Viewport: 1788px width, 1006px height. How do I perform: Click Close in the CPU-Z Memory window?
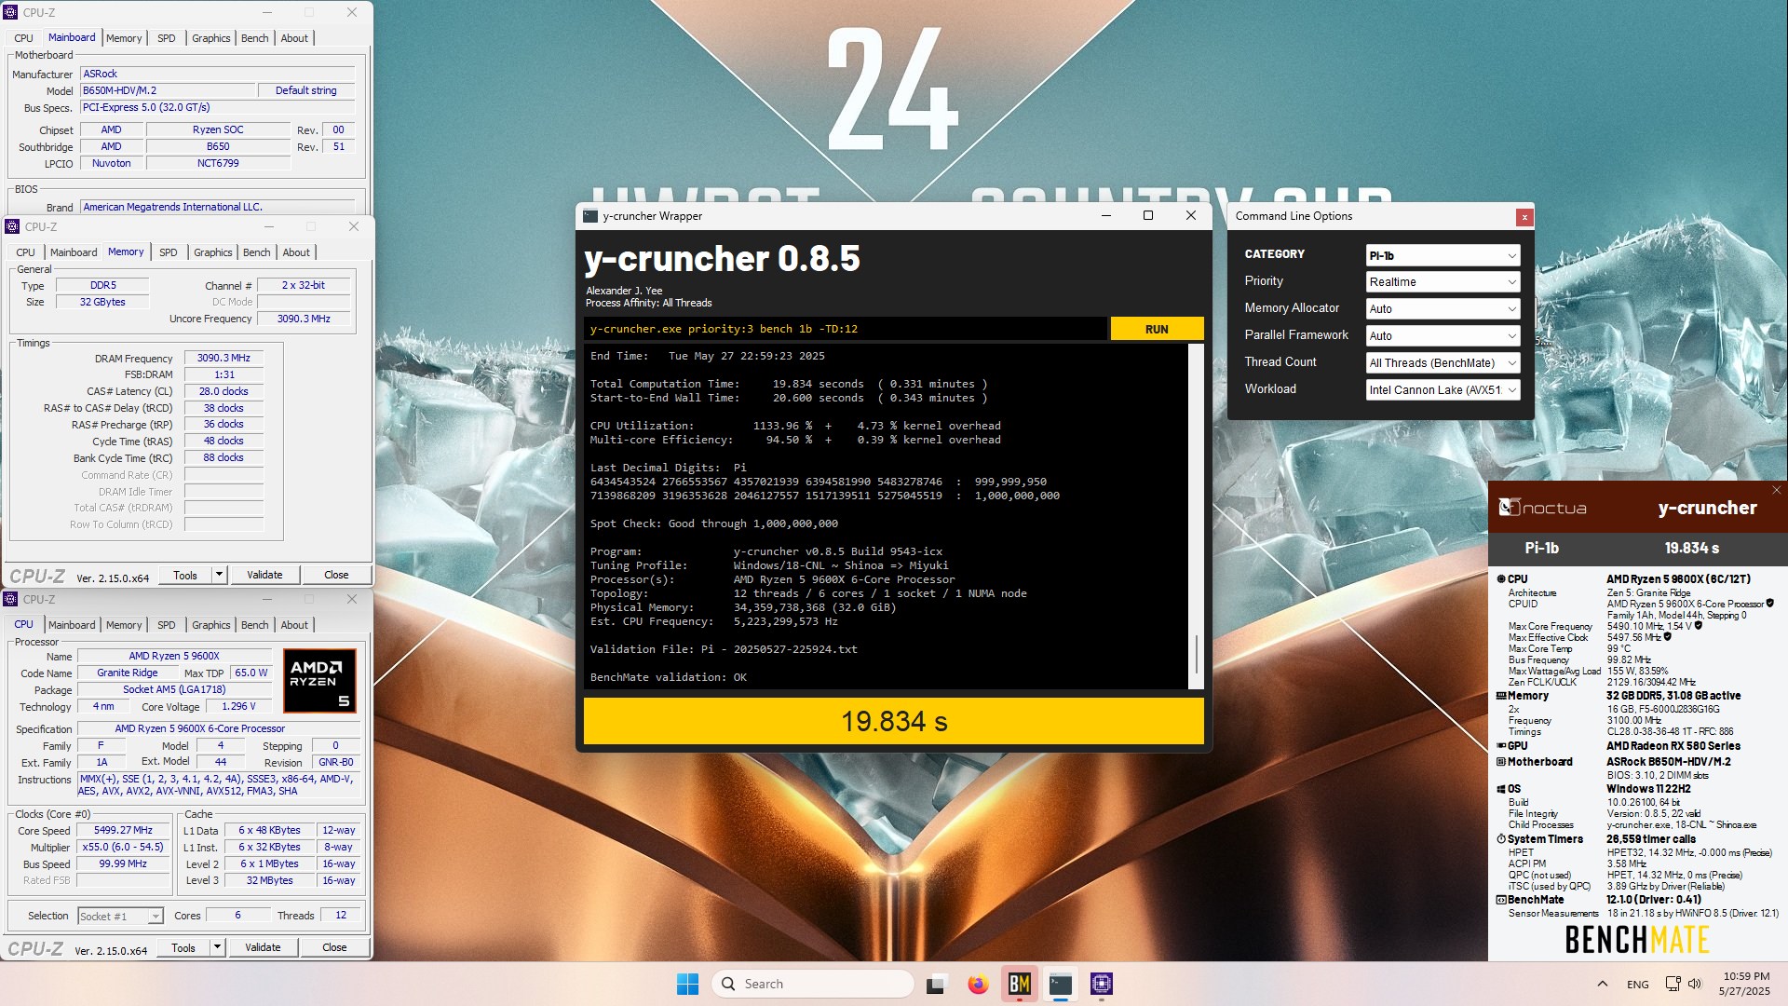click(x=336, y=575)
